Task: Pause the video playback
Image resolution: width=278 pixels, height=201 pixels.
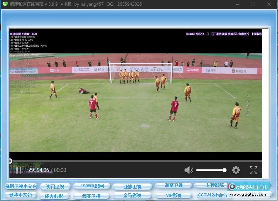Action: (x=19, y=170)
